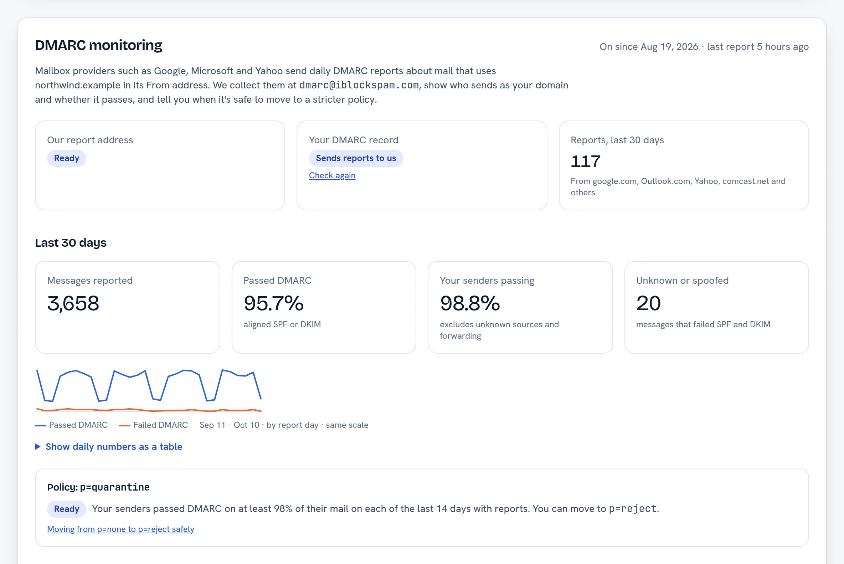Screen dimensions: 844x564
Task: Click the 98.8% senders passing value
Action: [x=470, y=303]
